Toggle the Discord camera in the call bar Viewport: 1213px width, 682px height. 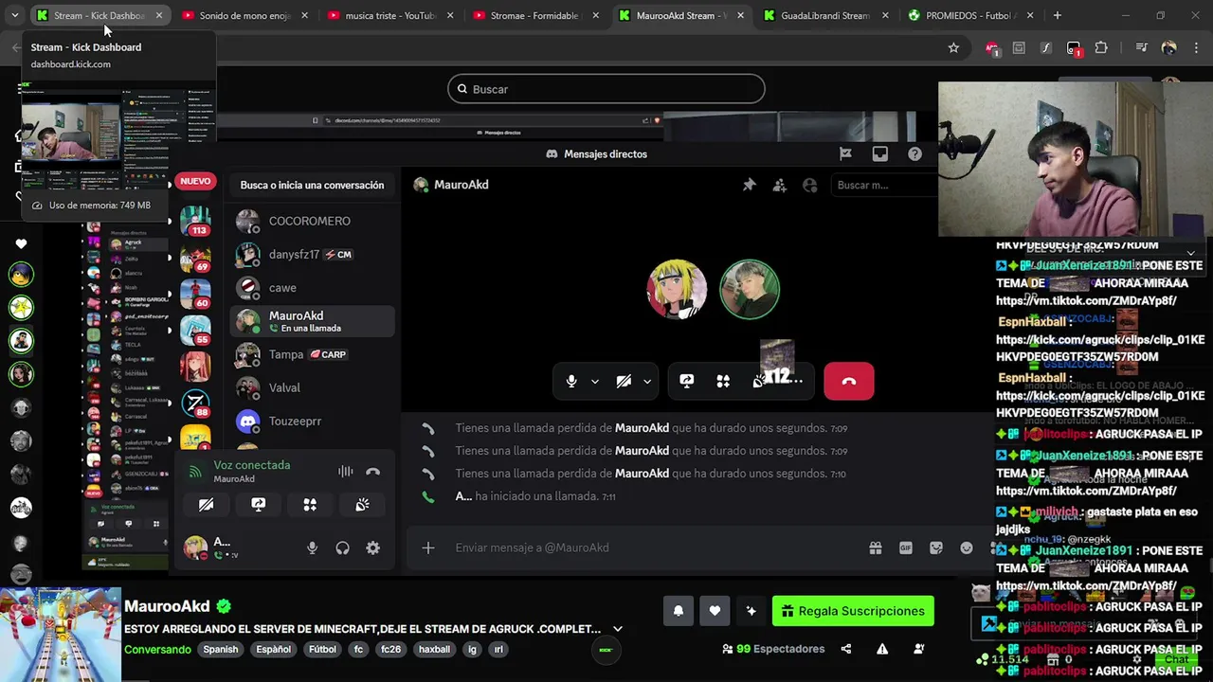pos(624,381)
